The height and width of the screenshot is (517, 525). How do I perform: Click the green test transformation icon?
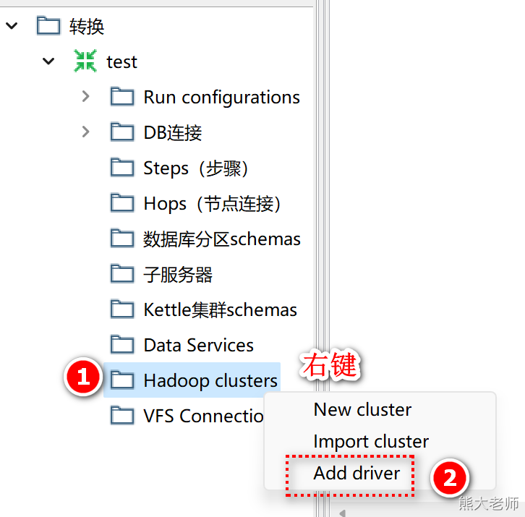pyautogui.click(x=85, y=61)
